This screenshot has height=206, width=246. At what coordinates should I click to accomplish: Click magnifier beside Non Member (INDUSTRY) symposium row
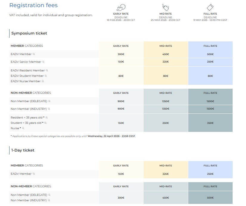(49, 109)
